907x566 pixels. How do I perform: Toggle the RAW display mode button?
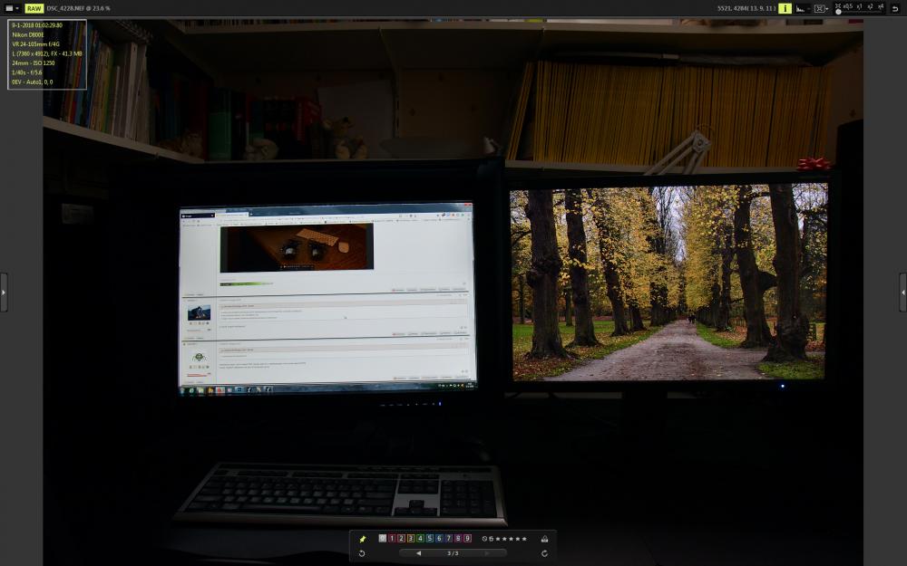coord(34,8)
